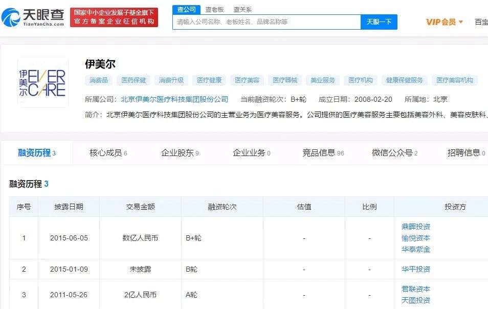Open investor link 君联资本
The width and height of the screenshot is (488, 309).
(416, 289)
